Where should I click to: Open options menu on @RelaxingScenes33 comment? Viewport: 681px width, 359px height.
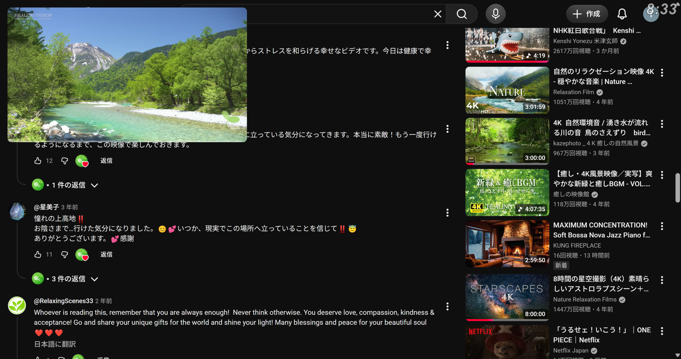click(447, 306)
